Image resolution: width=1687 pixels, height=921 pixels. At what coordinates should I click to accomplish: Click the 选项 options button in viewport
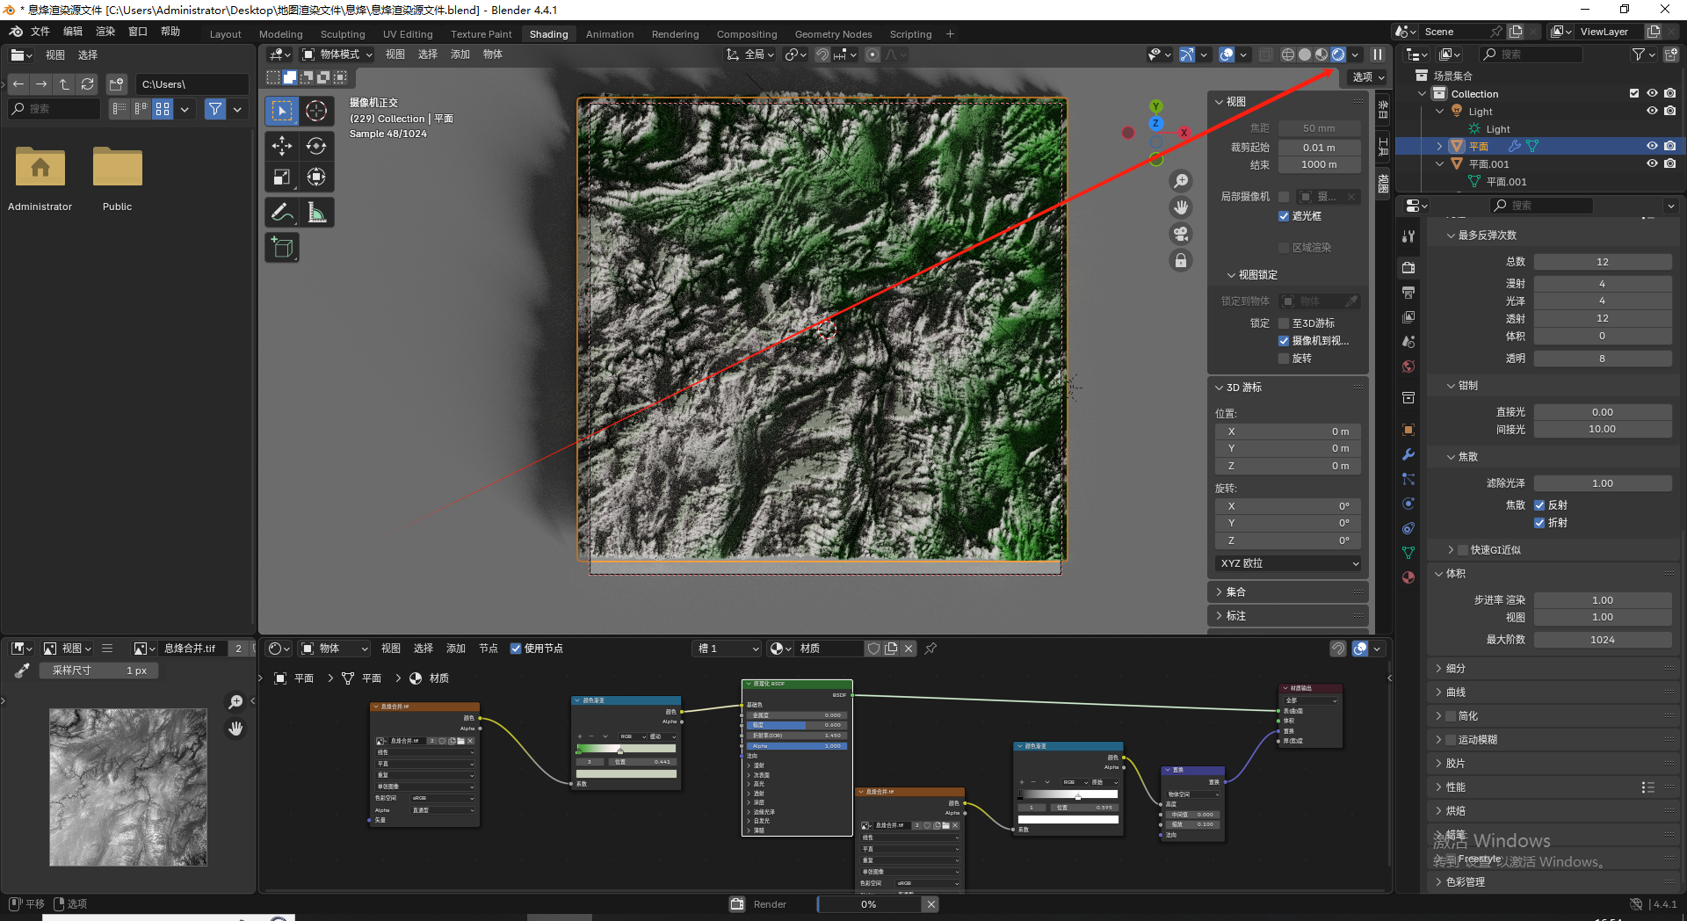tap(1368, 77)
